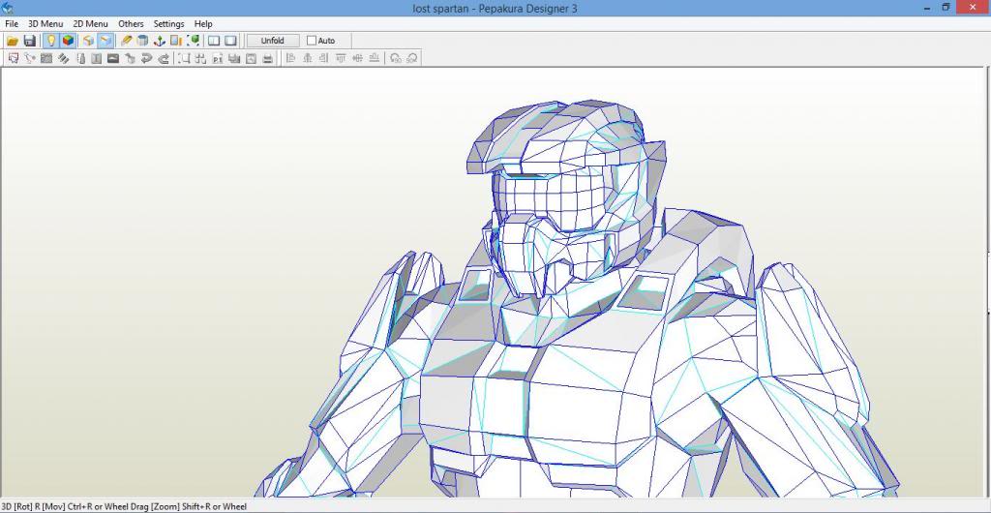Select the Edit flaps tool
The width and height of the screenshot is (991, 513).
[x=63, y=58]
